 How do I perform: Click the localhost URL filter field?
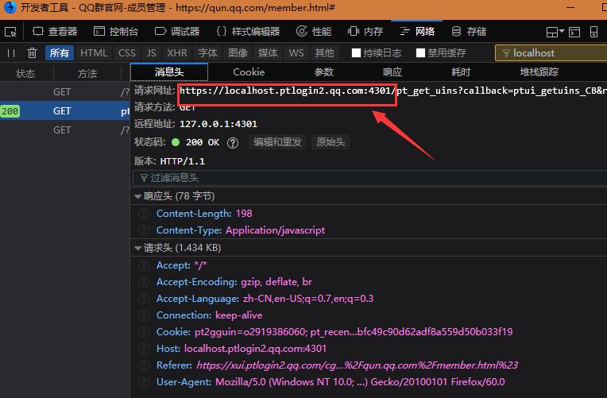pyautogui.click(x=551, y=53)
